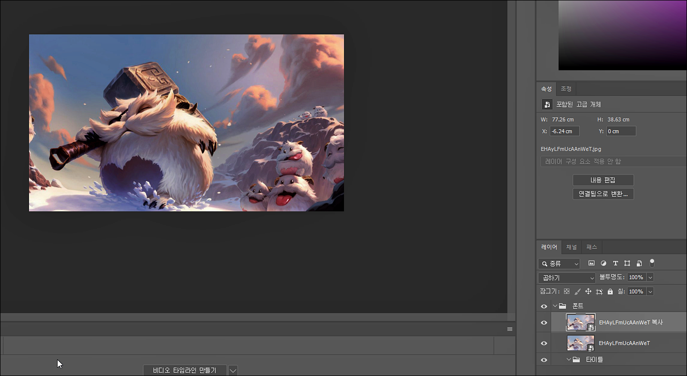This screenshot has width=687, height=376.
Task: Click embedded smart object icon in Properties
Action: click(x=547, y=104)
